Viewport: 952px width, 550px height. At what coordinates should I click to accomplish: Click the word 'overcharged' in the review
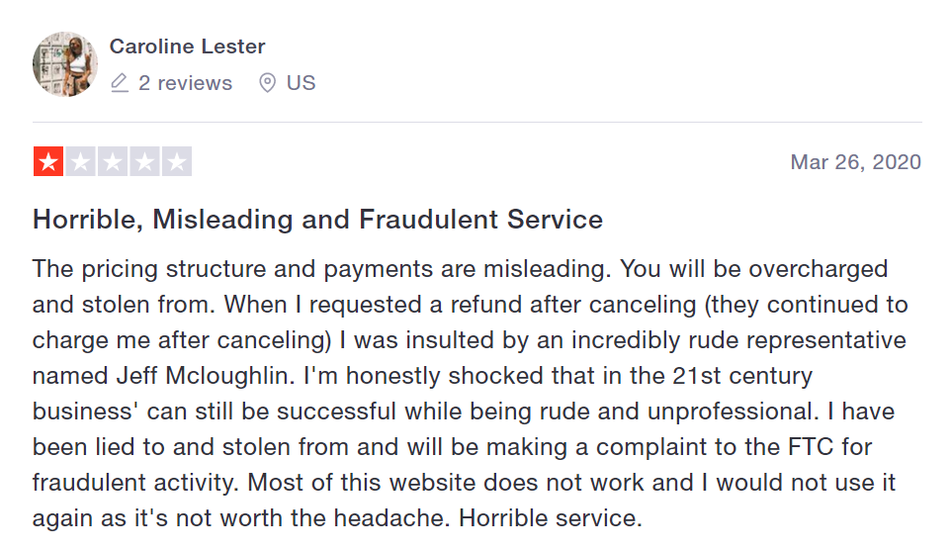tap(818, 269)
